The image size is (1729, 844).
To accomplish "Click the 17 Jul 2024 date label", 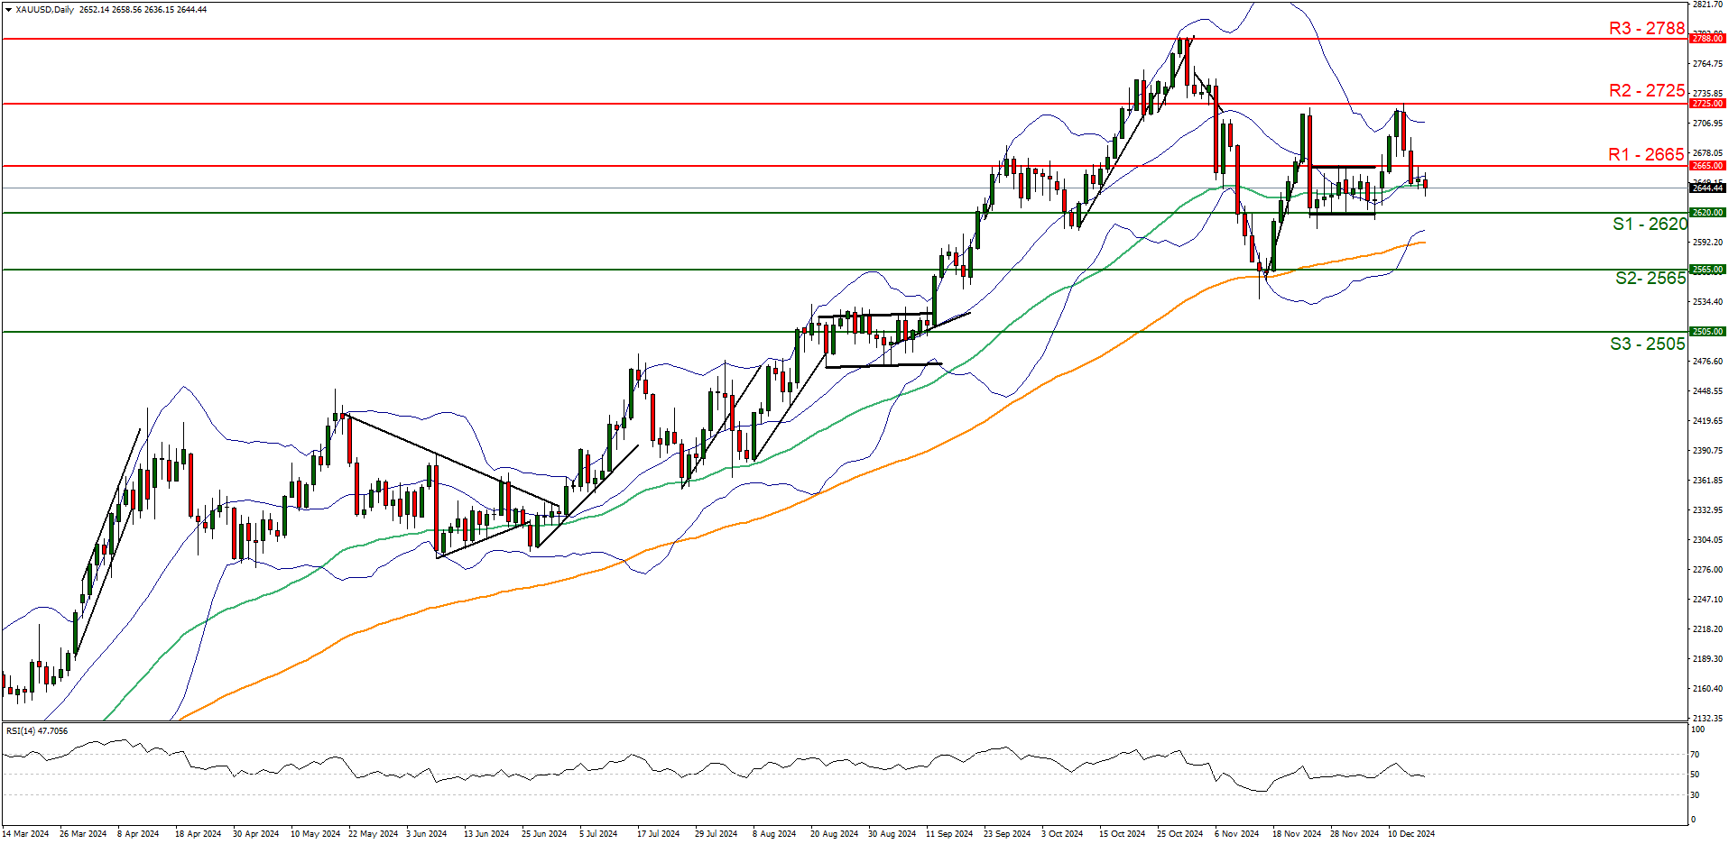I will [658, 834].
